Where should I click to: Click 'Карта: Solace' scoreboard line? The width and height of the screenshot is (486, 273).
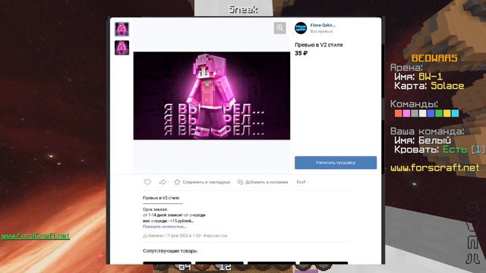coord(429,86)
